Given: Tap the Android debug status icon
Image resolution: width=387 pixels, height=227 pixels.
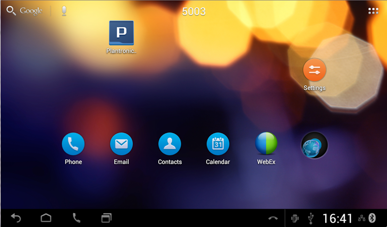Looking at the screenshot, I should [x=295, y=218].
